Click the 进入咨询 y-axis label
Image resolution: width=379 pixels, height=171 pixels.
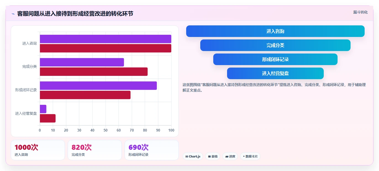click(30, 43)
